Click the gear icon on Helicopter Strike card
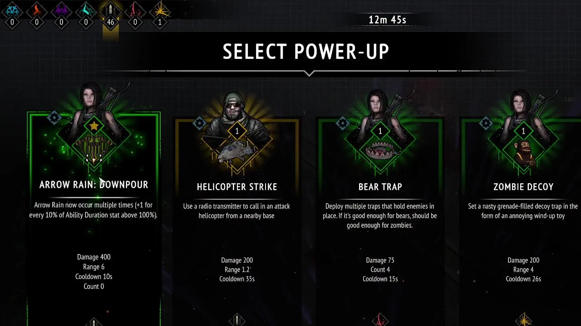 click(199, 123)
